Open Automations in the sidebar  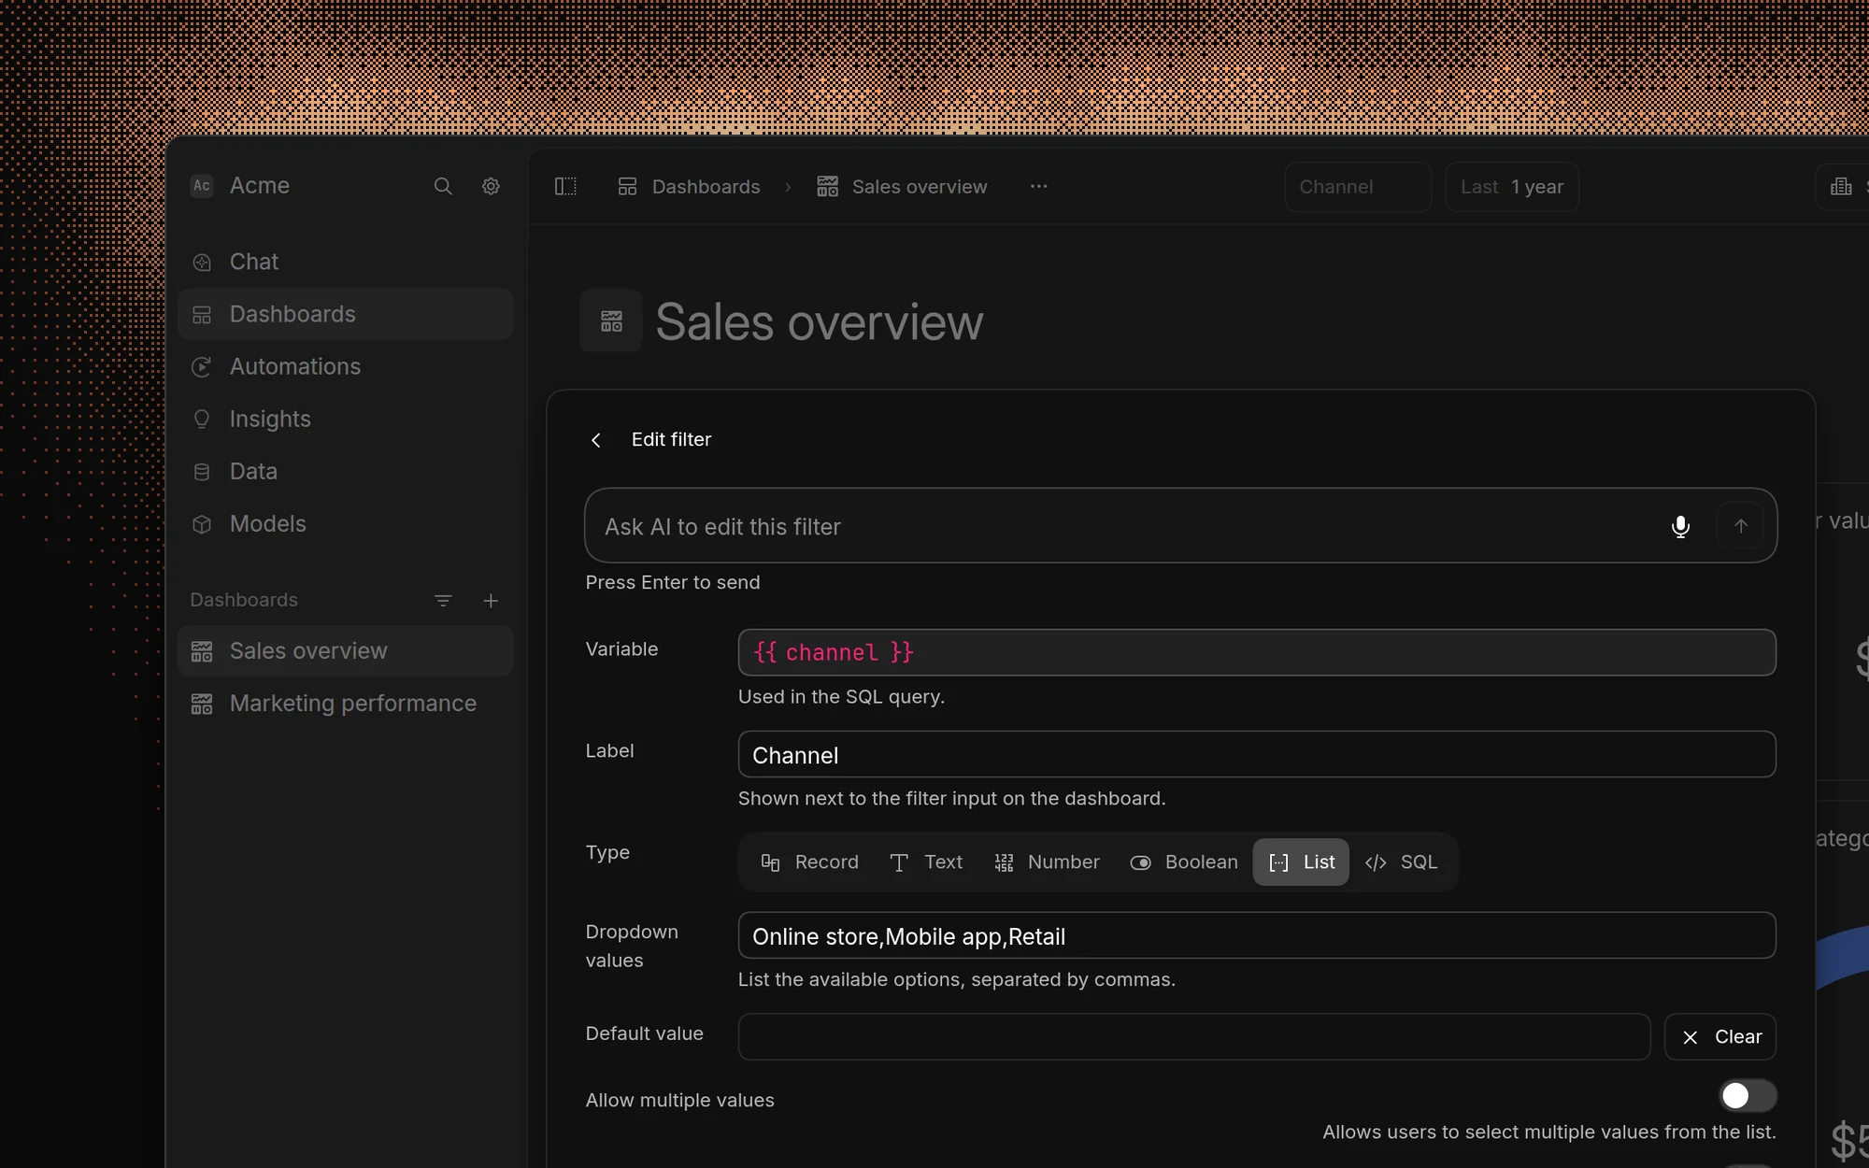[345, 366]
